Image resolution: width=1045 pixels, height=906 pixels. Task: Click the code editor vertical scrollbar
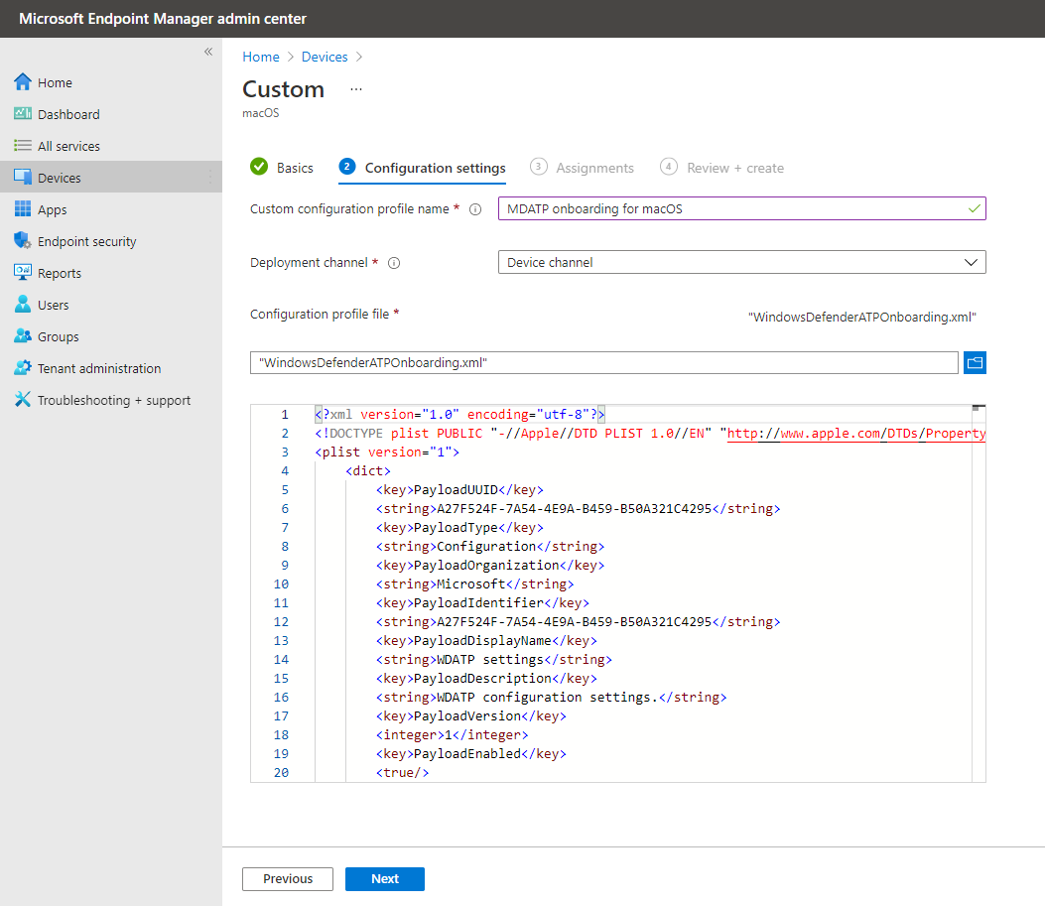(x=979, y=592)
